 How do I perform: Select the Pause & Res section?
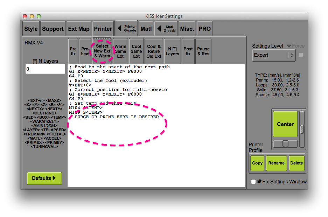203,51
